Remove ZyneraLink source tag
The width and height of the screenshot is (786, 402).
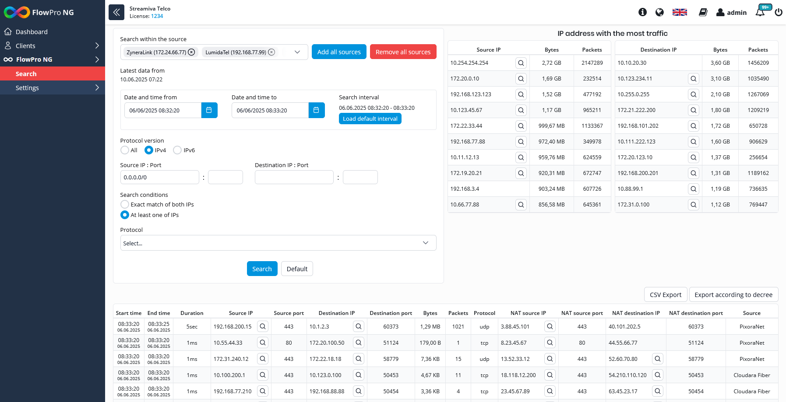[x=191, y=52]
